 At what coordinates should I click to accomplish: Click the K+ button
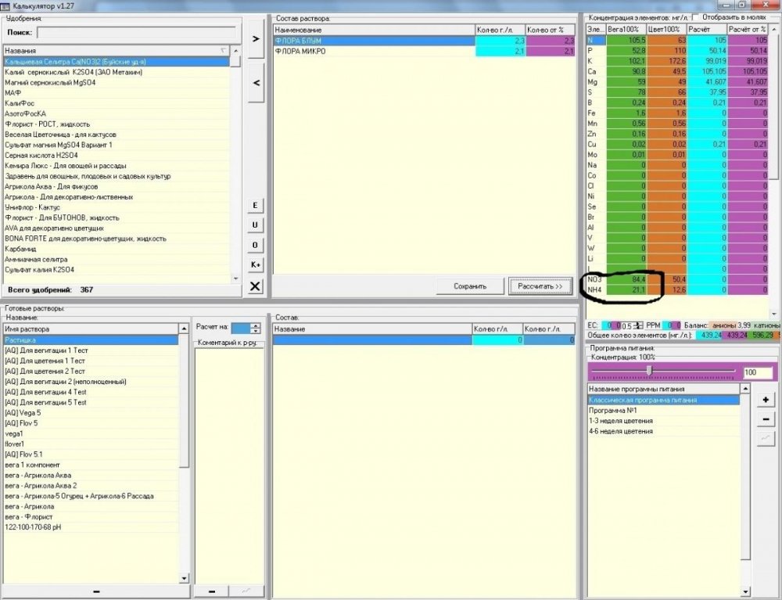pyautogui.click(x=255, y=265)
